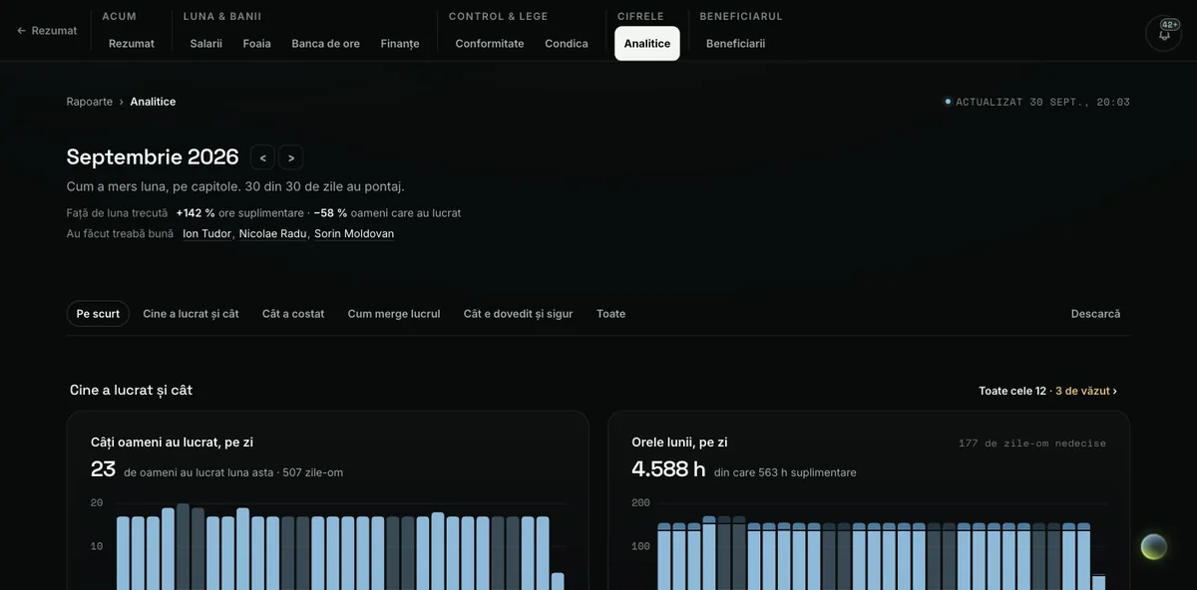Show the Toate section filter

pos(611,314)
